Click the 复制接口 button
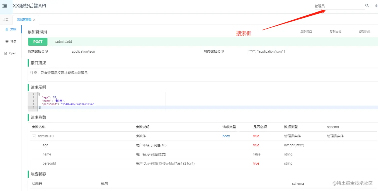The width and height of the screenshot is (378, 191). [x=306, y=32]
